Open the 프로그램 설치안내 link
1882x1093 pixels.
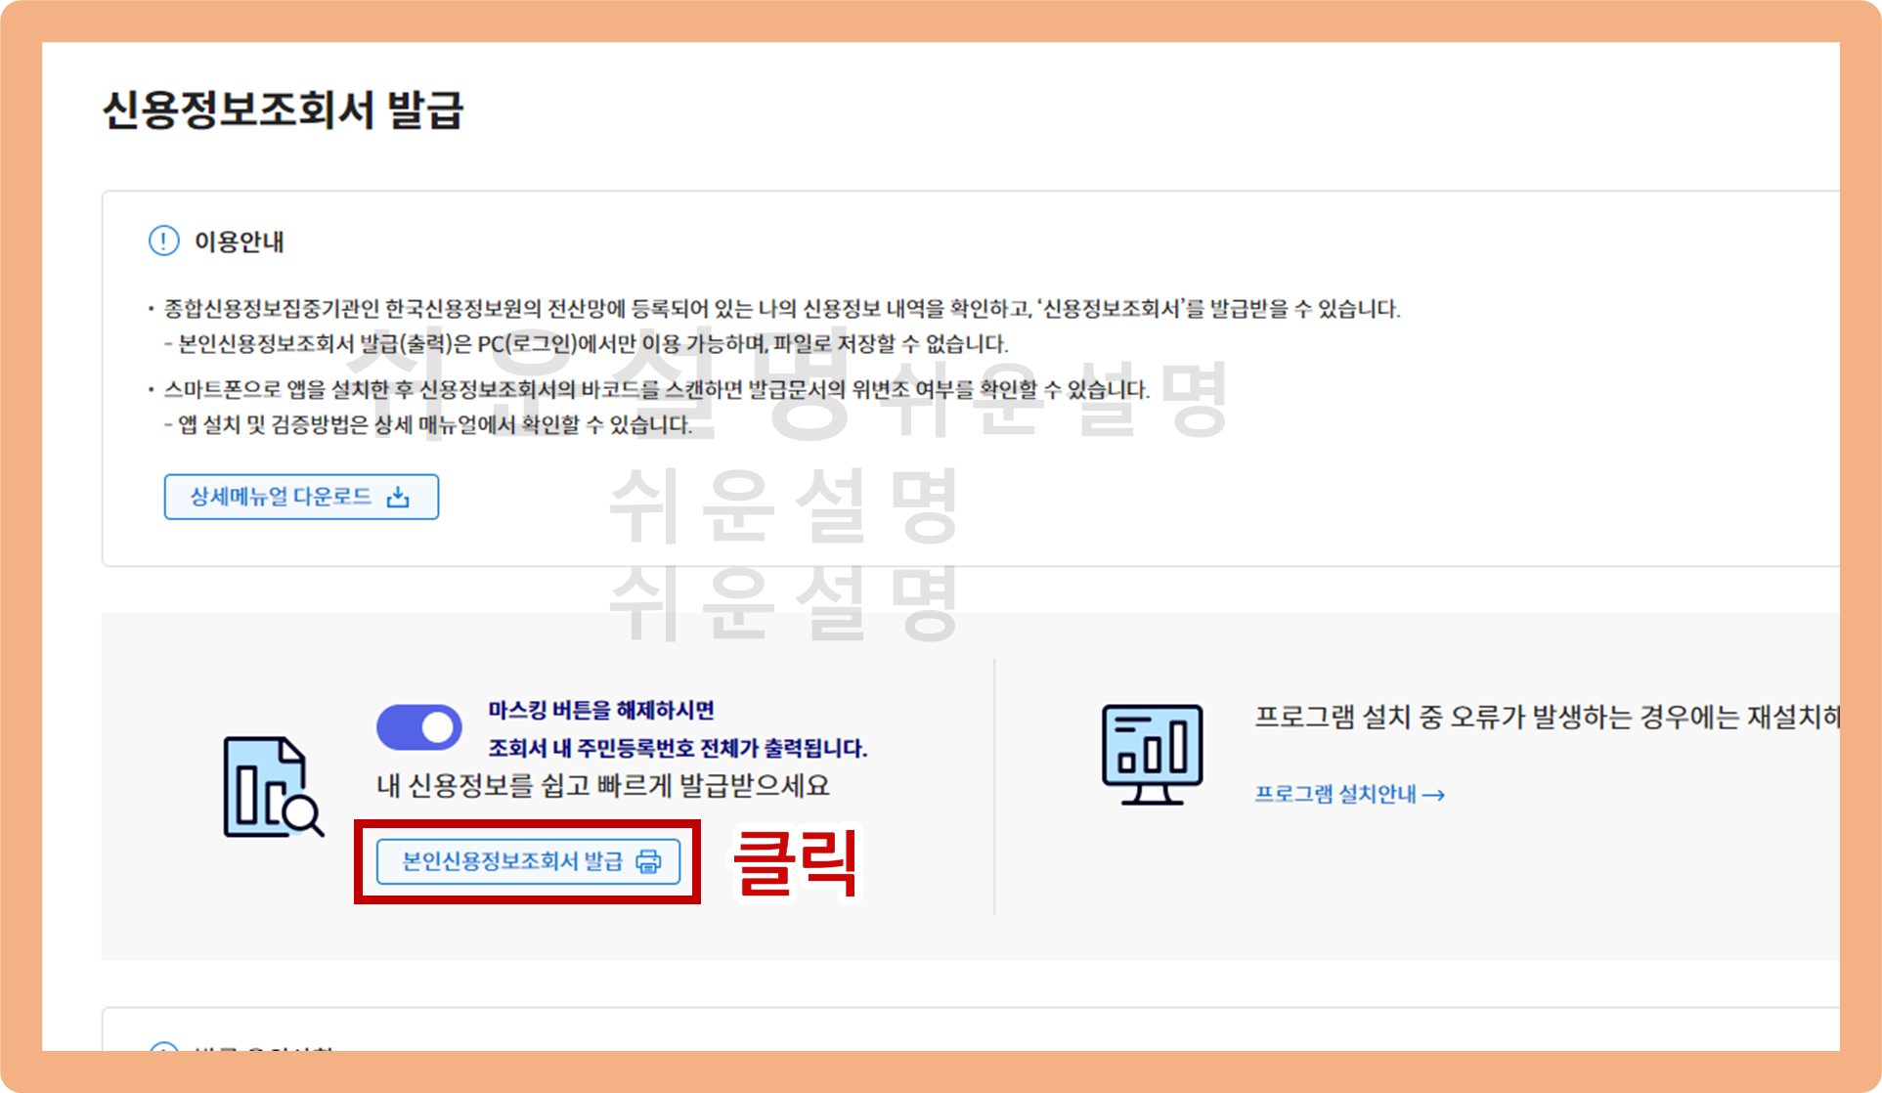pos(1335,794)
